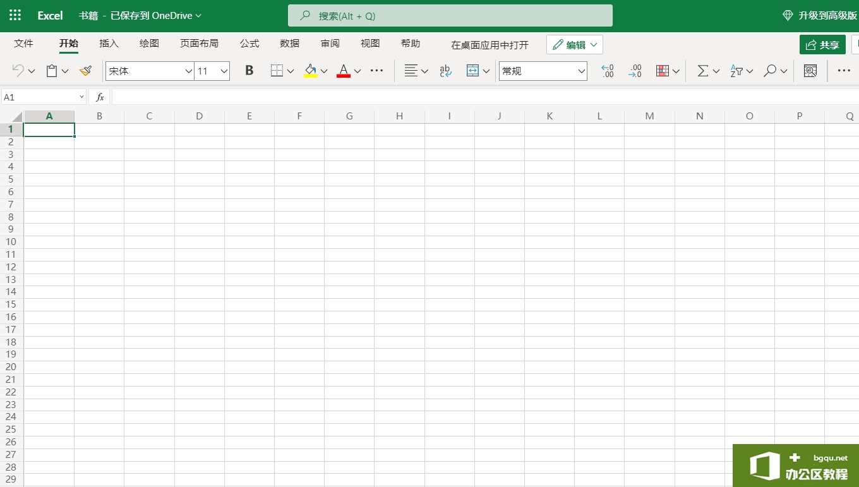
Task: Click the fx insert function button
Action: coord(99,97)
